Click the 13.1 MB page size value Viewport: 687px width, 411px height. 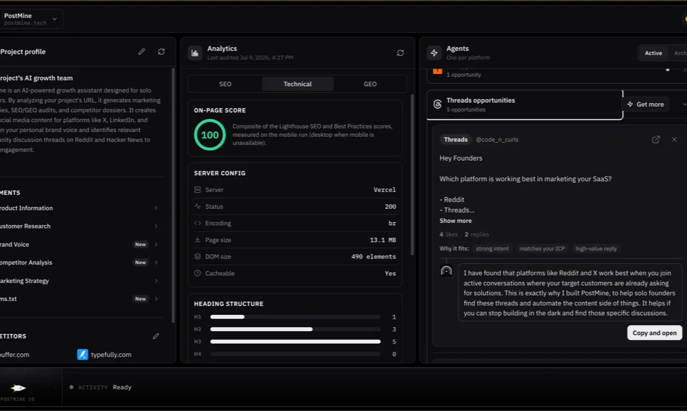point(383,240)
